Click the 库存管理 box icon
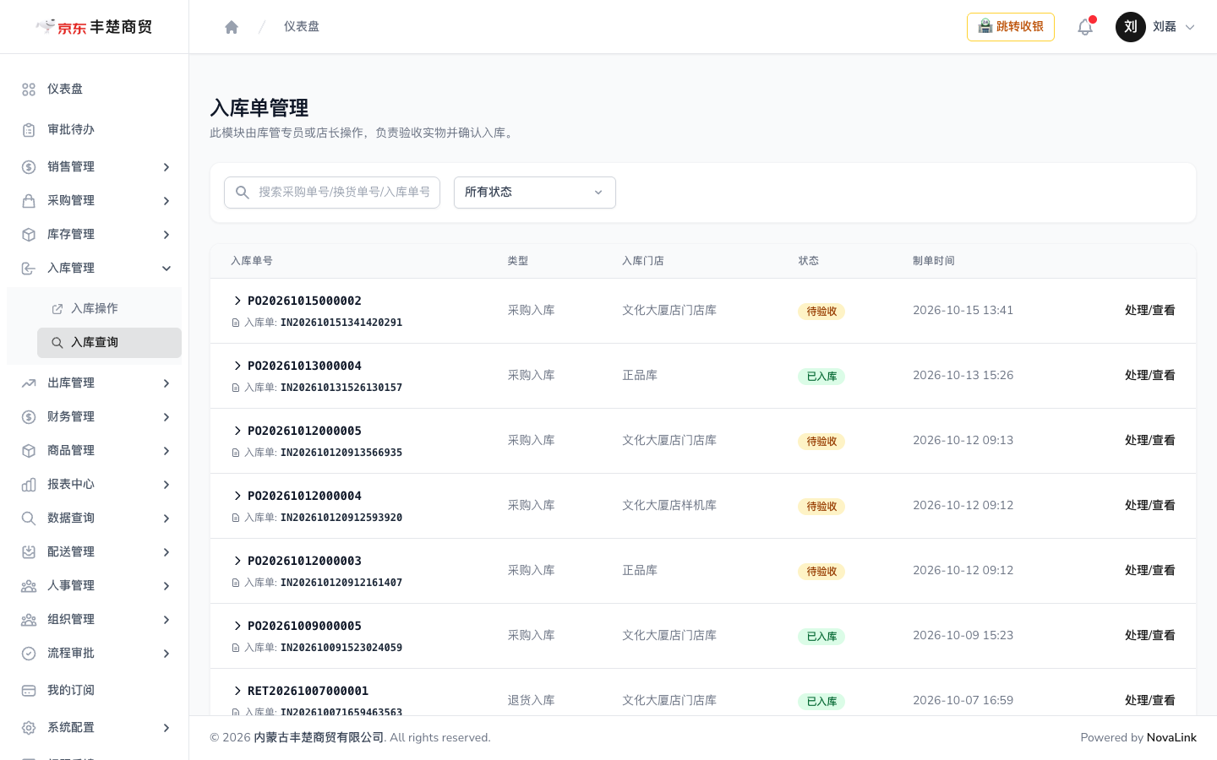1217x760 pixels. click(x=29, y=235)
